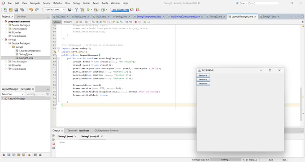305x162 pixels.
Task: Click the Shift Line Left editor icon
Action: [x=126, y=22]
